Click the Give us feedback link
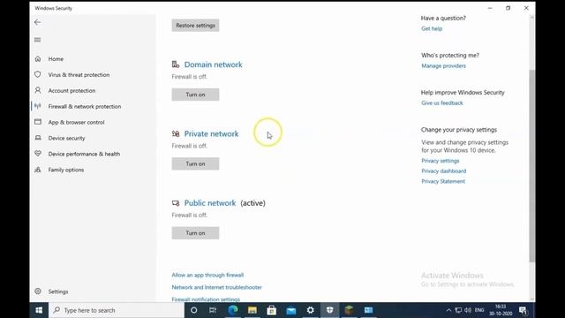The image size is (565, 318). (x=442, y=102)
